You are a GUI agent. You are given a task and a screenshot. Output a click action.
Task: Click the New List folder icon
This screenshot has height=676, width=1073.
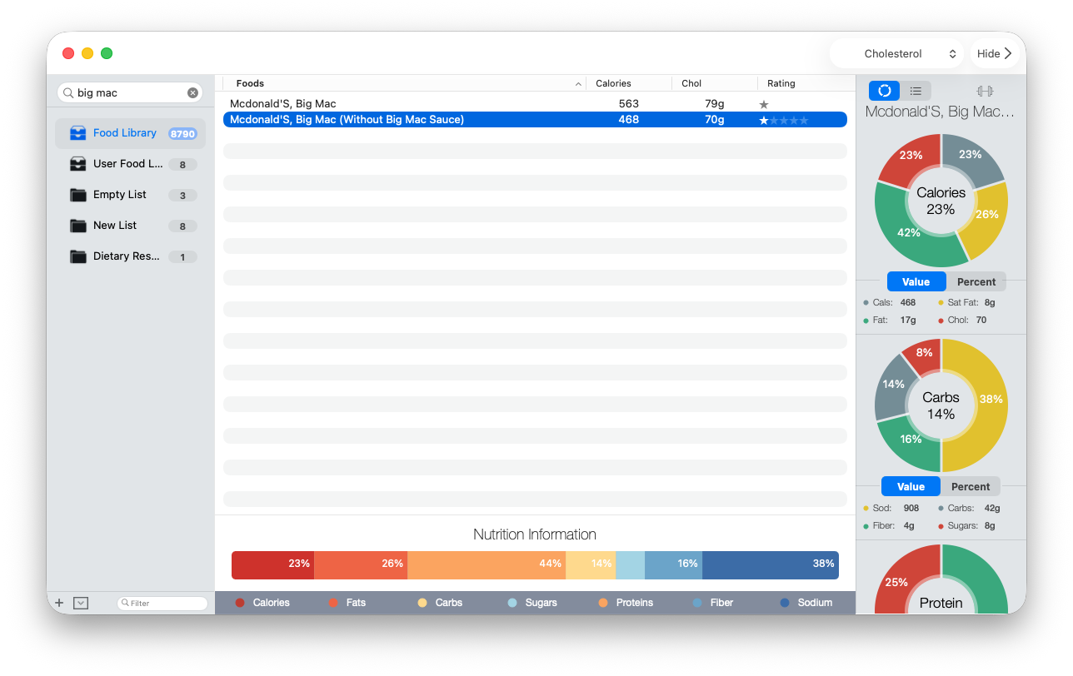[x=78, y=226]
